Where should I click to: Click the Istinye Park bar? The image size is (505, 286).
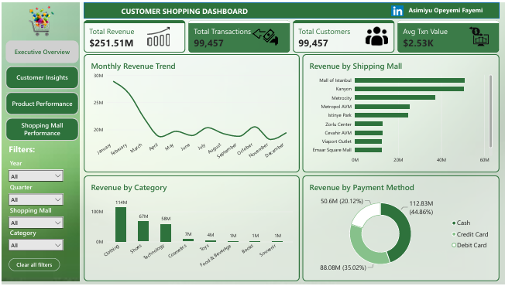(382, 115)
